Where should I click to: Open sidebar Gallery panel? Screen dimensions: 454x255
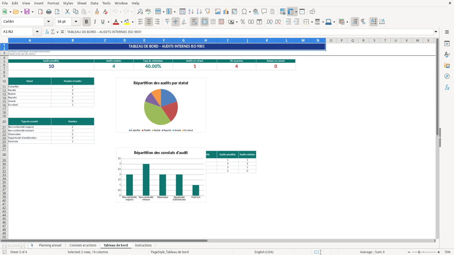point(447,65)
